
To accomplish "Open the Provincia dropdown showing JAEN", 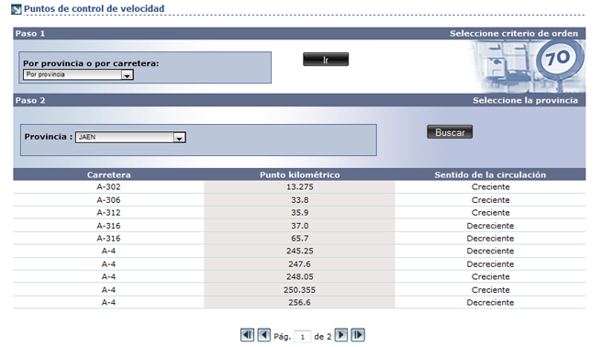I will coord(130,138).
